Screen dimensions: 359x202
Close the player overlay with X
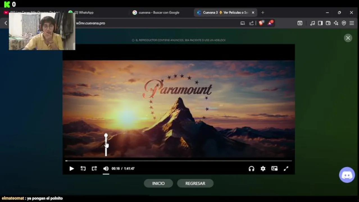point(348,38)
